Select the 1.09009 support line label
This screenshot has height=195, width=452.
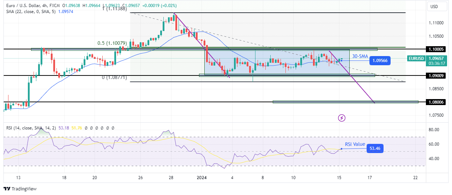[x=437, y=76]
